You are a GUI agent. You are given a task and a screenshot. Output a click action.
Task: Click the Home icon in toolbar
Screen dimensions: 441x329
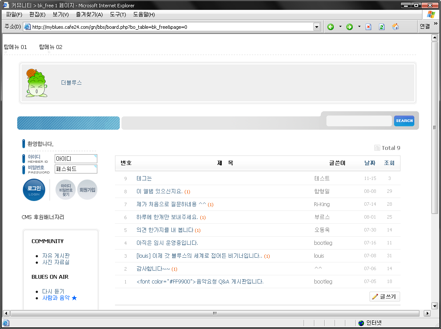(x=395, y=27)
